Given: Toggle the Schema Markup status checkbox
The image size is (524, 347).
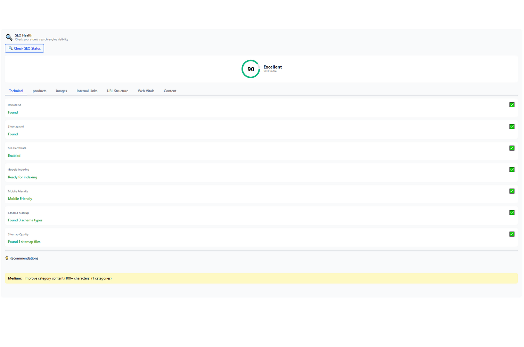Looking at the screenshot, I should [x=511, y=212].
